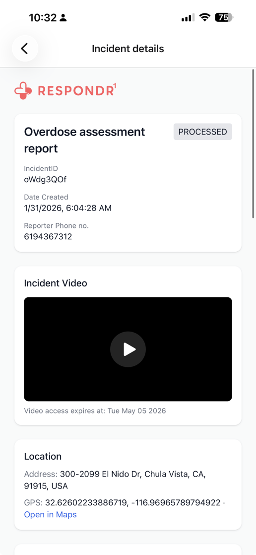Click the page scrollbar

(x=253, y=143)
